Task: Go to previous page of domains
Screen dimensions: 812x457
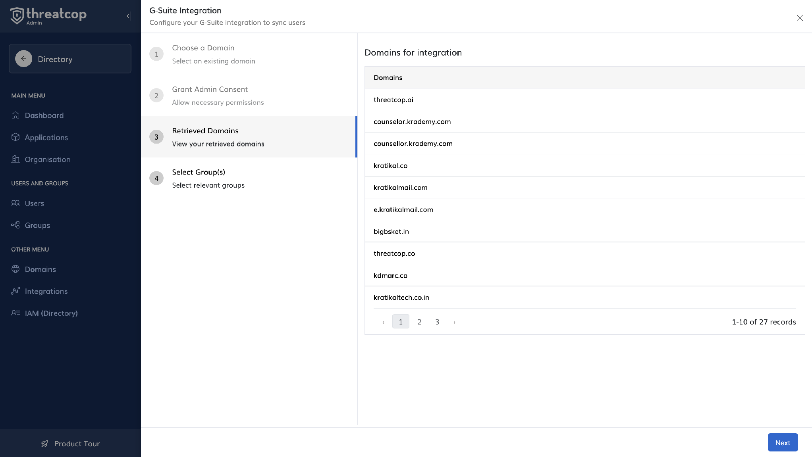Action: [x=383, y=322]
